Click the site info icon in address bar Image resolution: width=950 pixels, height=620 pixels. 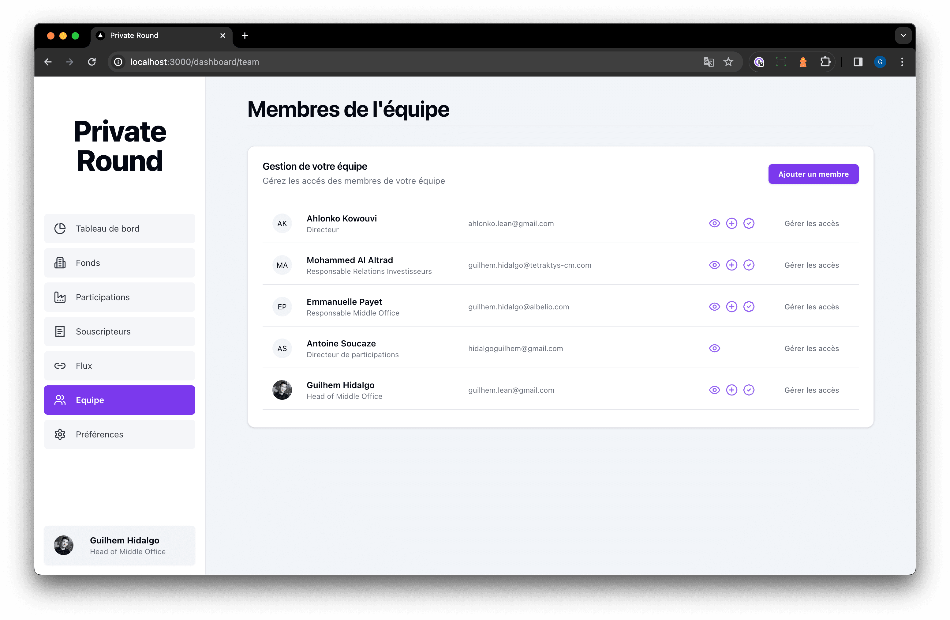118,62
